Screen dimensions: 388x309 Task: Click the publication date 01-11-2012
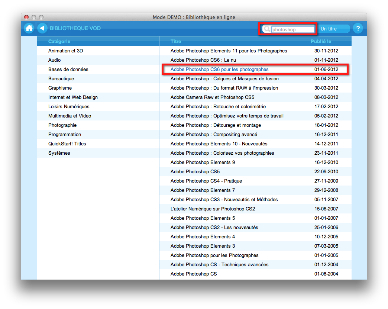coord(326,60)
